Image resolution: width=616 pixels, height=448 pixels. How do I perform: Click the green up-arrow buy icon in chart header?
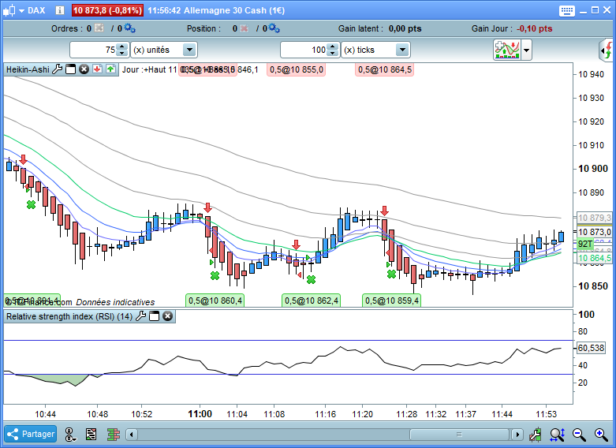point(110,69)
